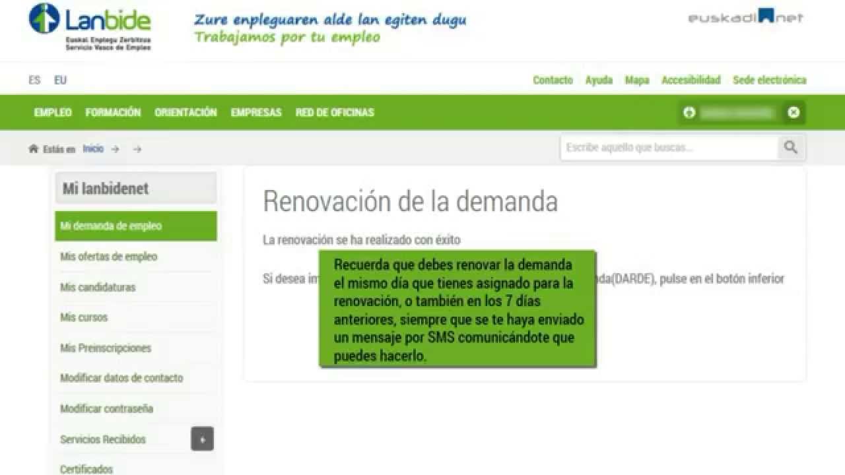Close the user session with X icon
This screenshot has width=845, height=475.
794,113
